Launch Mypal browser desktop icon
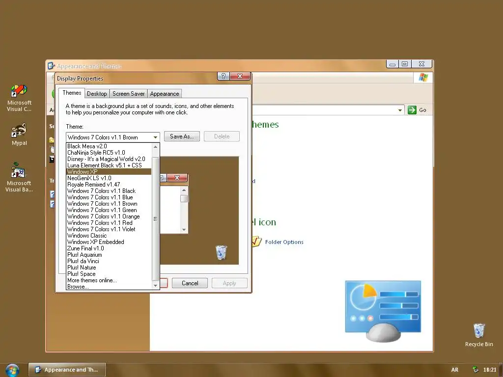The image size is (503, 377). tap(19, 134)
